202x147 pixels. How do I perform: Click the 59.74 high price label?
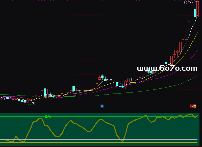(188, 3)
